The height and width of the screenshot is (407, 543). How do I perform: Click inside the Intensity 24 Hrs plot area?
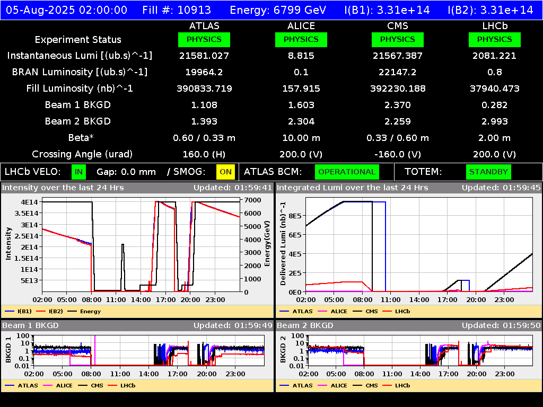pyautogui.click(x=141, y=245)
